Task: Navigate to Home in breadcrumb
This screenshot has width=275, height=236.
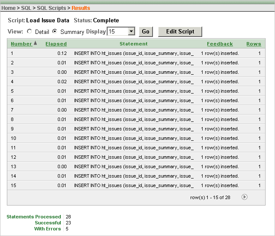Action: click(9, 8)
